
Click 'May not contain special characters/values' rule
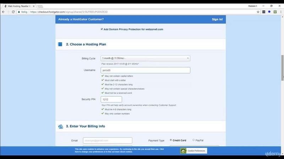tap(125, 89)
